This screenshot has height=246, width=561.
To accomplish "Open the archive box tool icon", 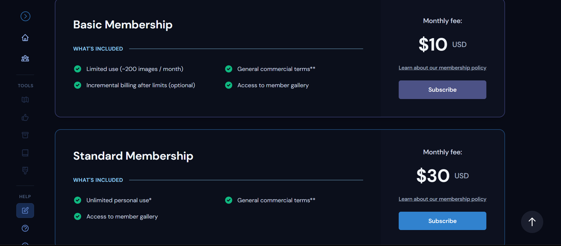I will pyautogui.click(x=25, y=135).
